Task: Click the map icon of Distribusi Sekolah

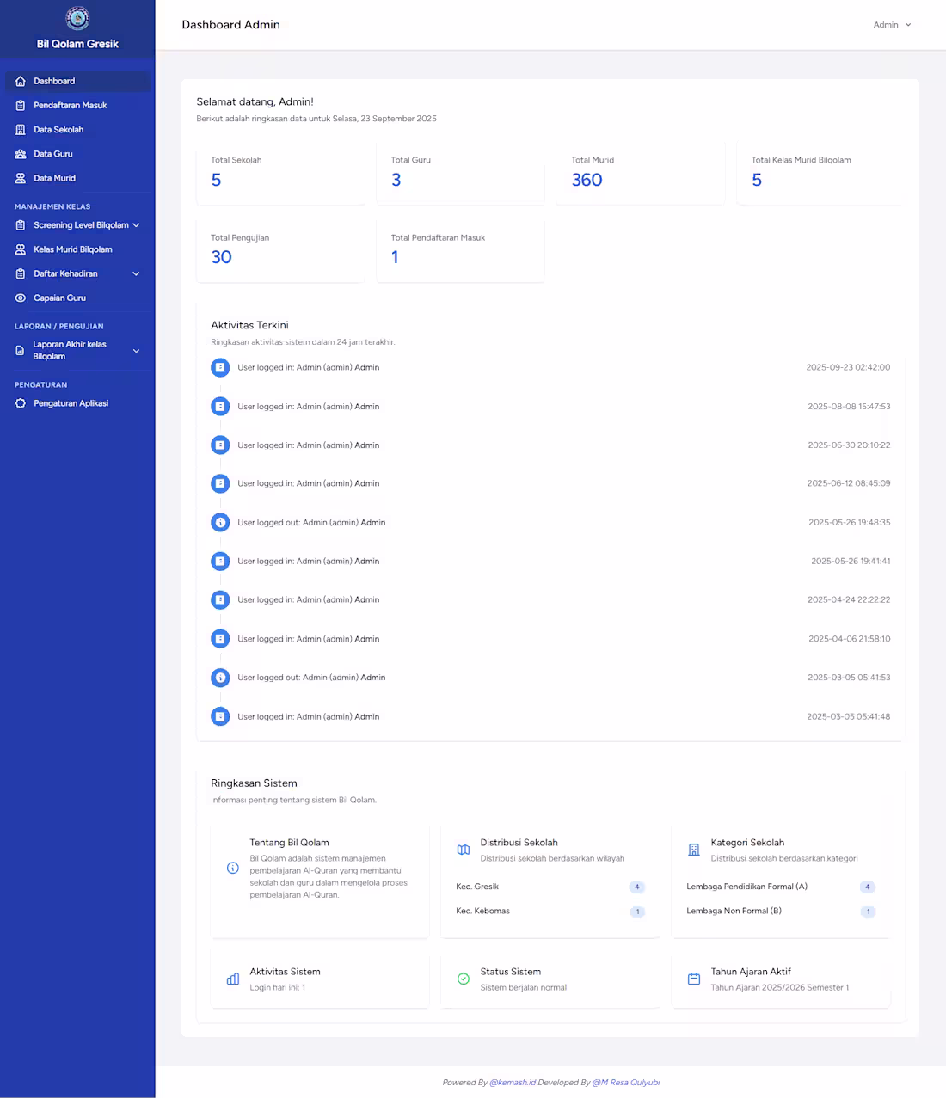Action: tap(464, 850)
